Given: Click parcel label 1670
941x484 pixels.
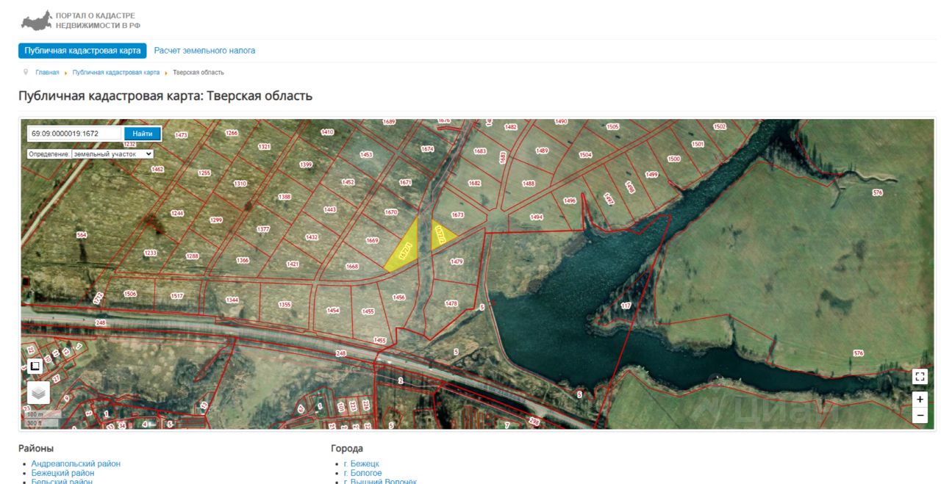Looking at the screenshot, I should [391, 212].
